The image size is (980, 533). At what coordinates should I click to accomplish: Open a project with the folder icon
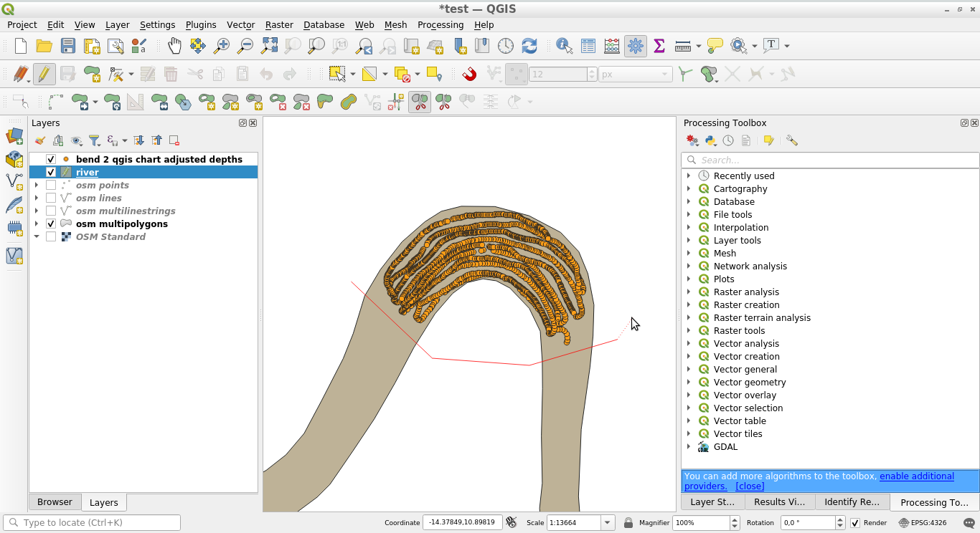pyautogui.click(x=44, y=46)
